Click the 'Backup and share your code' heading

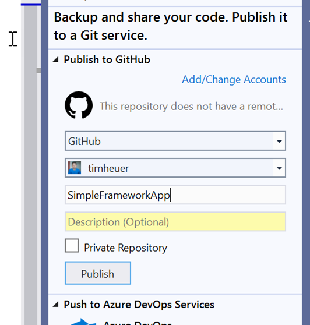[171, 26]
